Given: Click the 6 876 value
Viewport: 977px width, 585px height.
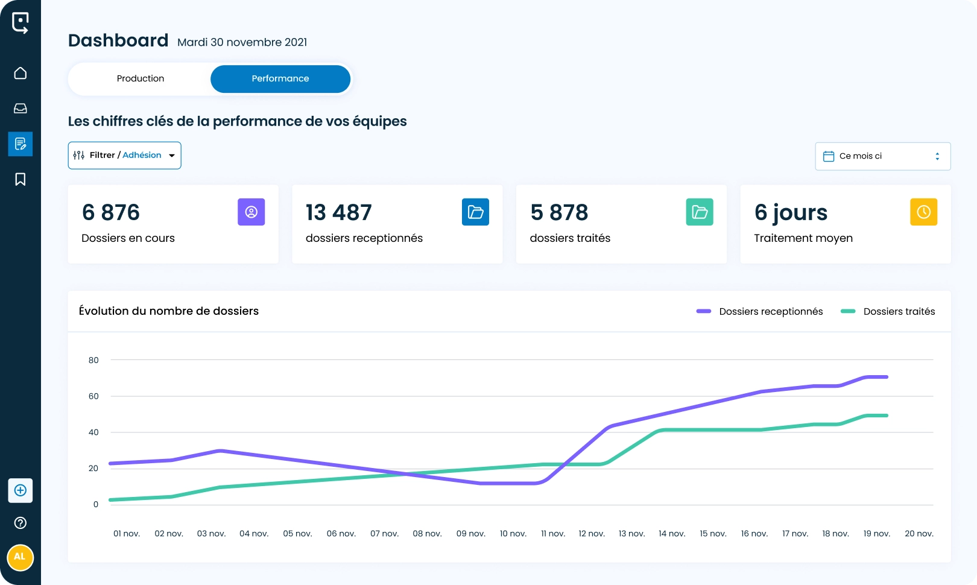Looking at the screenshot, I should 111,212.
